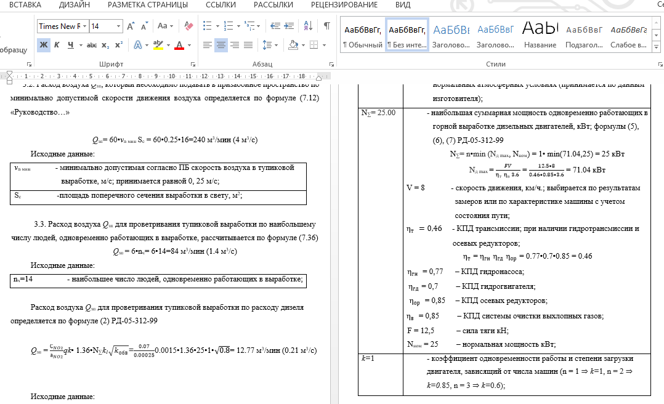The image size is (664, 404).
Task: Apply red font color
Action: pyautogui.click(x=179, y=45)
